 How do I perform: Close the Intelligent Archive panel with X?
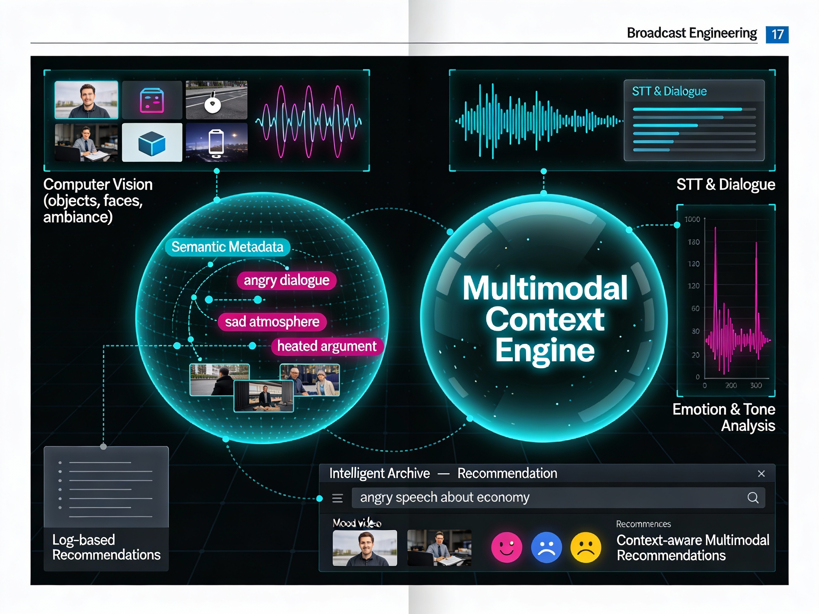pyautogui.click(x=761, y=473)
